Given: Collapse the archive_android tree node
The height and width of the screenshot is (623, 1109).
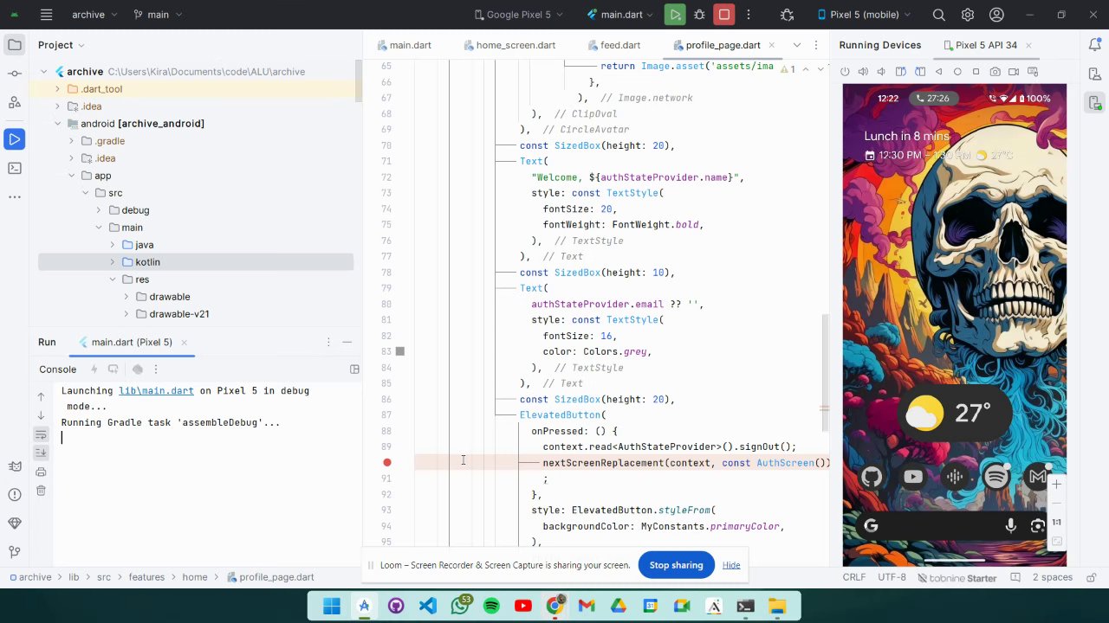Looking at the screenshot, I should point(58,124).
